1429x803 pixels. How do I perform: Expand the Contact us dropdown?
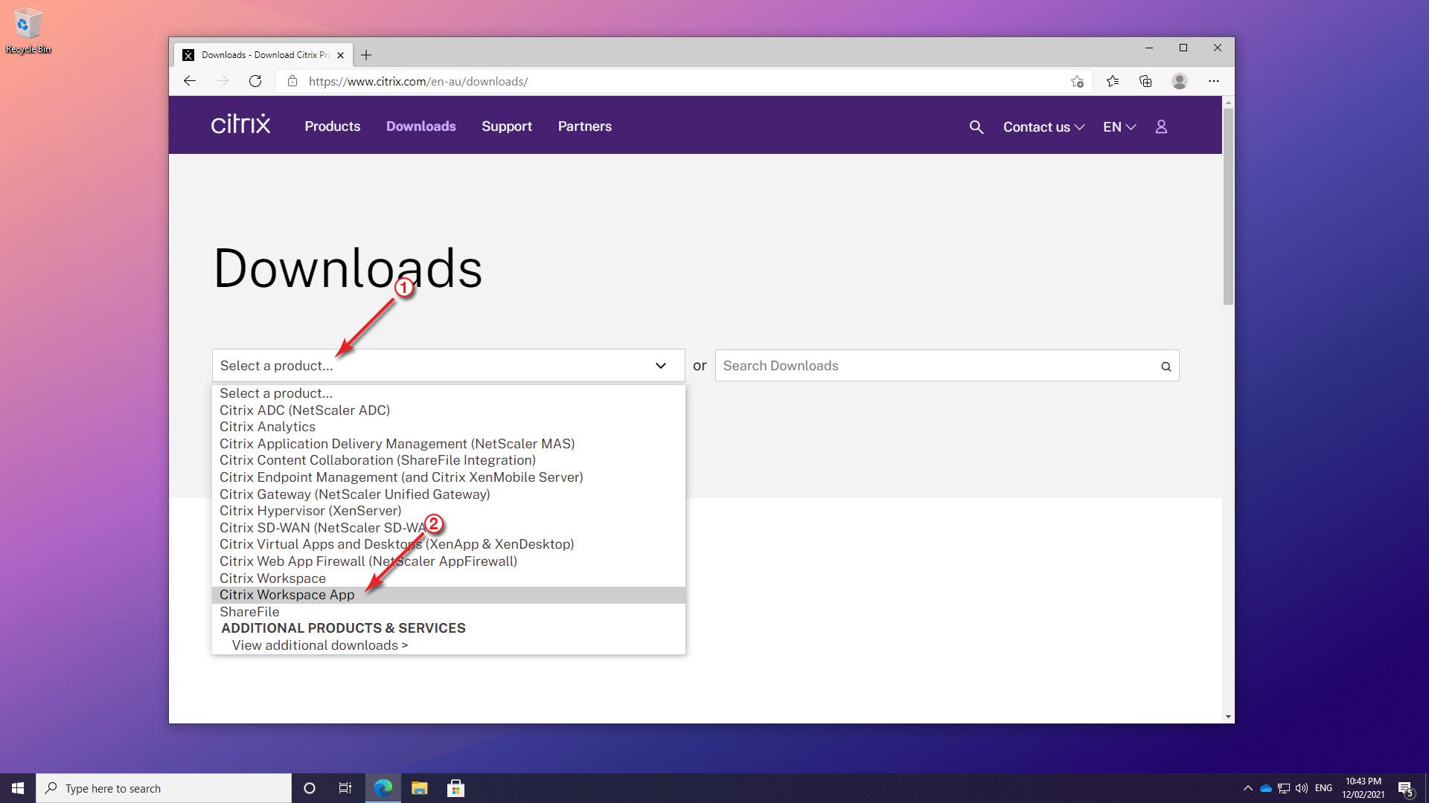1043,127
